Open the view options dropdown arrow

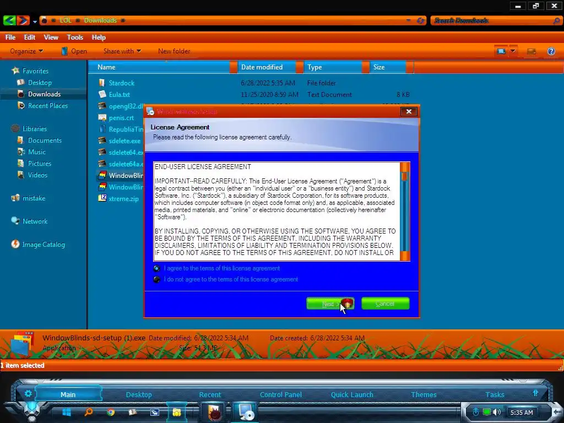pos(513,51)
